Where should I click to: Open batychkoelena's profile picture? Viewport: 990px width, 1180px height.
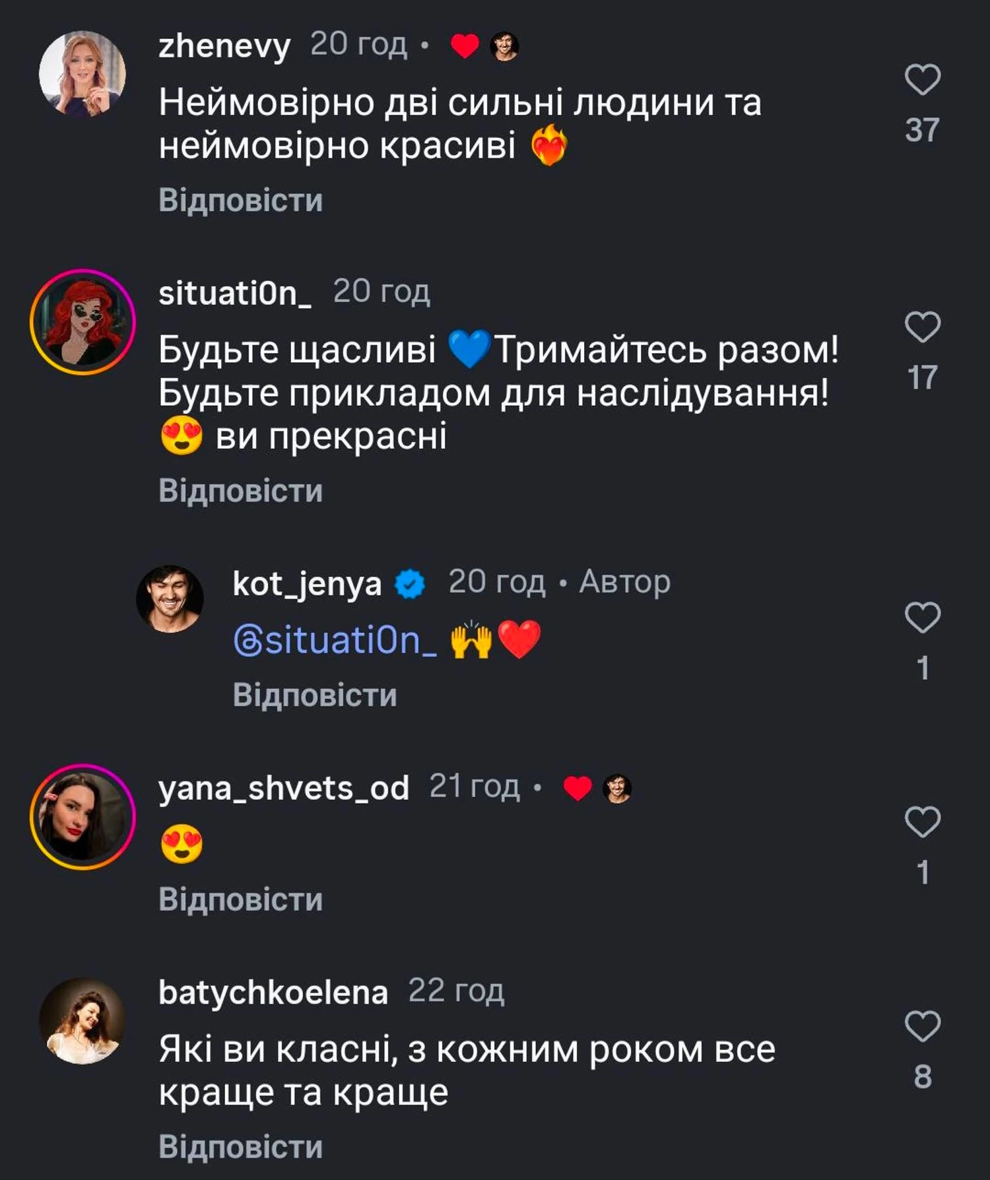click(82, 1021)
